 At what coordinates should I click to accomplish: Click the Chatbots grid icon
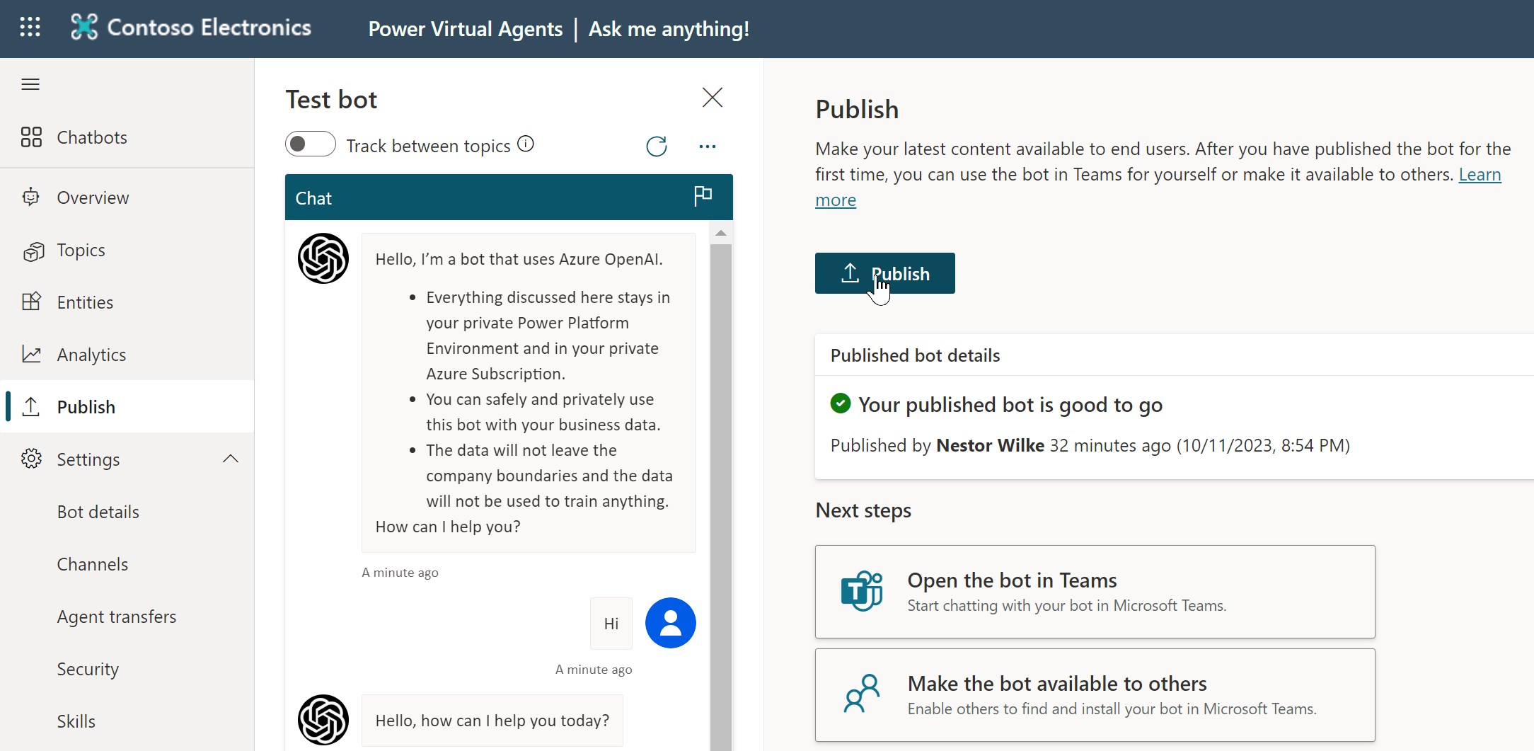pos(31,137)
